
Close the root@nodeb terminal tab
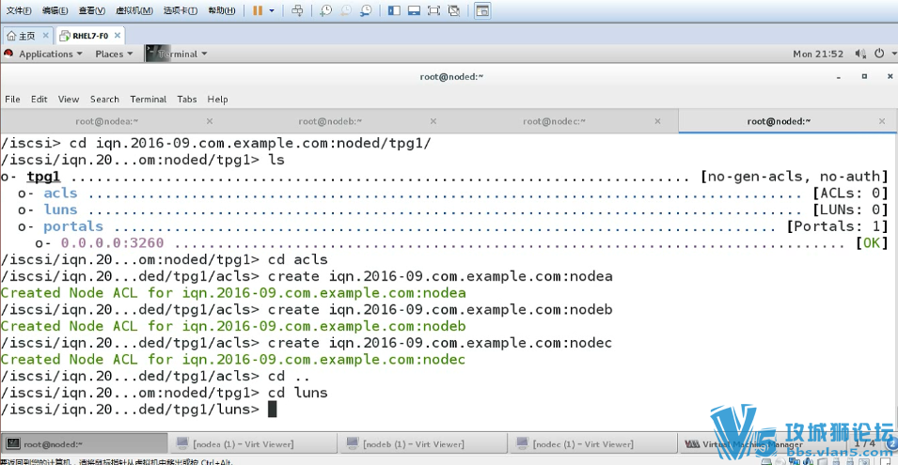(x=433, y=121)
